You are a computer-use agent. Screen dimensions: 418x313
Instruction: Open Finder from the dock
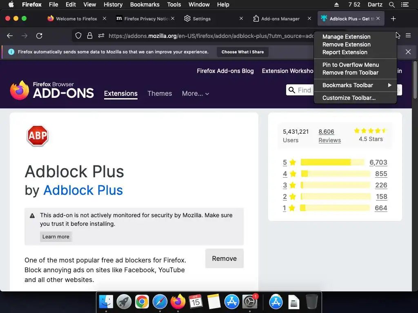106,302
